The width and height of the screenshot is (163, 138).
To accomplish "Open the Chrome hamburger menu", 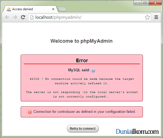I will [x=156, y=17].
